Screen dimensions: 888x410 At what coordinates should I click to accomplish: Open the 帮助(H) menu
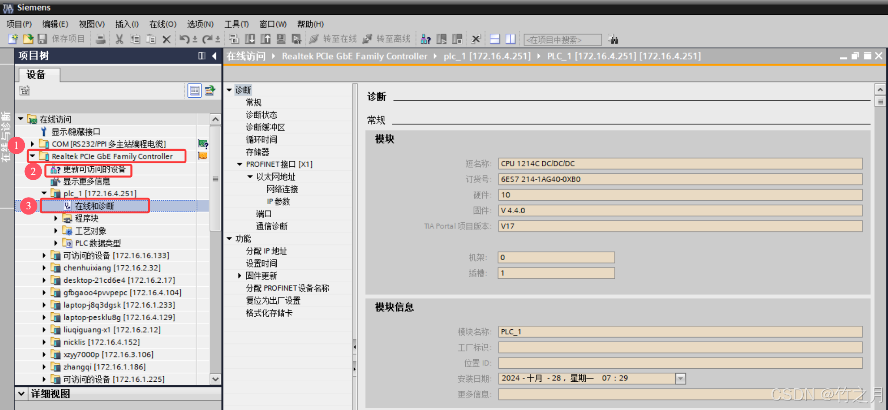pyautogui.click(x=311, y=24)
